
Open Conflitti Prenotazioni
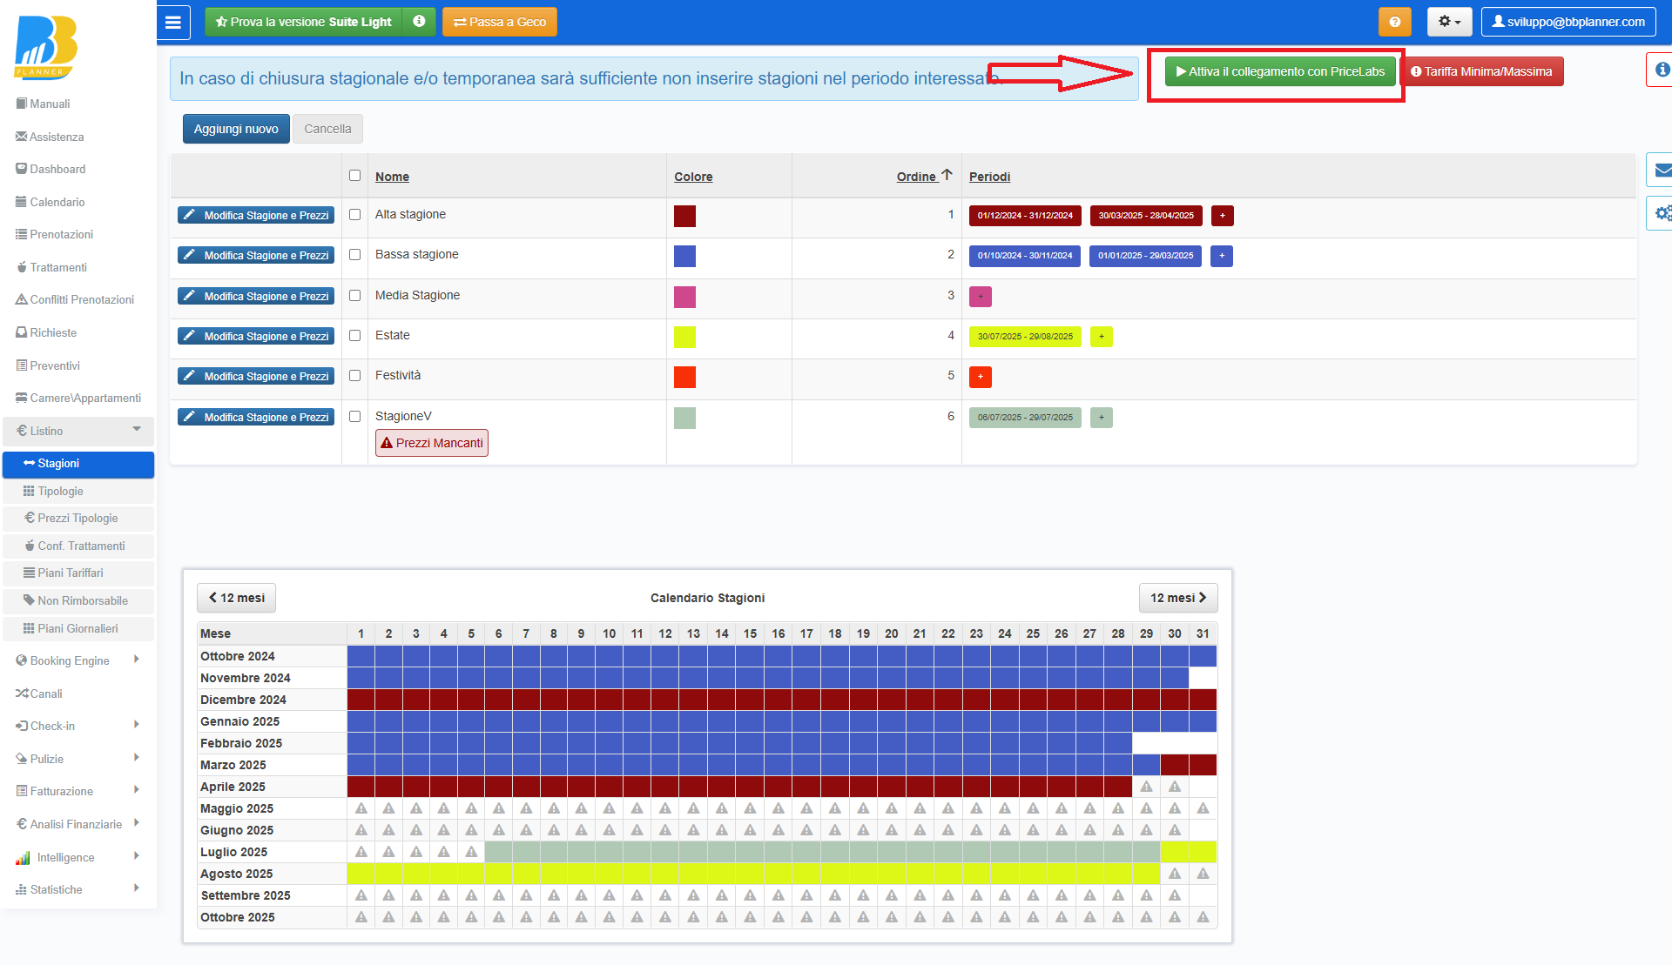pos(75,299)
